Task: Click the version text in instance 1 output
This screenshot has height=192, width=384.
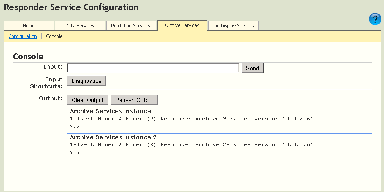Action: (x=192, y=119)
